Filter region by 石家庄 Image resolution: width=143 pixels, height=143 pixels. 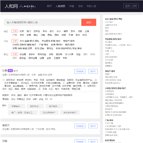point(37,31)
